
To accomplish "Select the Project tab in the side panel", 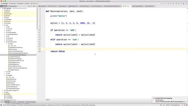I will (4, 6).
